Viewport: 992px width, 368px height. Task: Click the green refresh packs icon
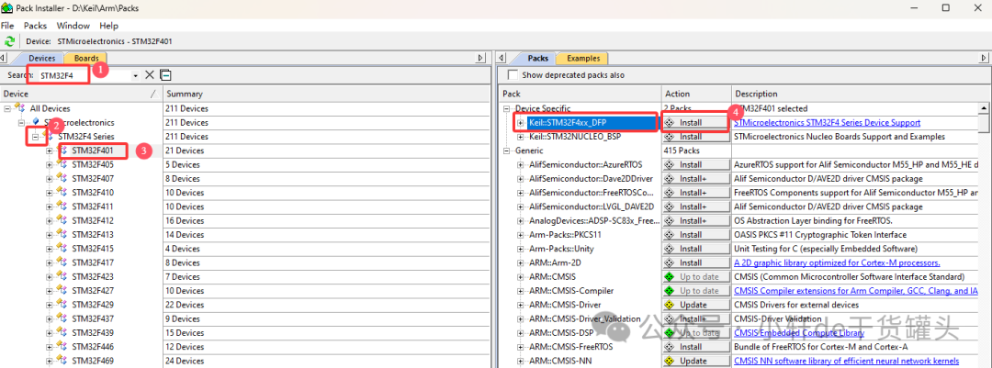(9, 41)
